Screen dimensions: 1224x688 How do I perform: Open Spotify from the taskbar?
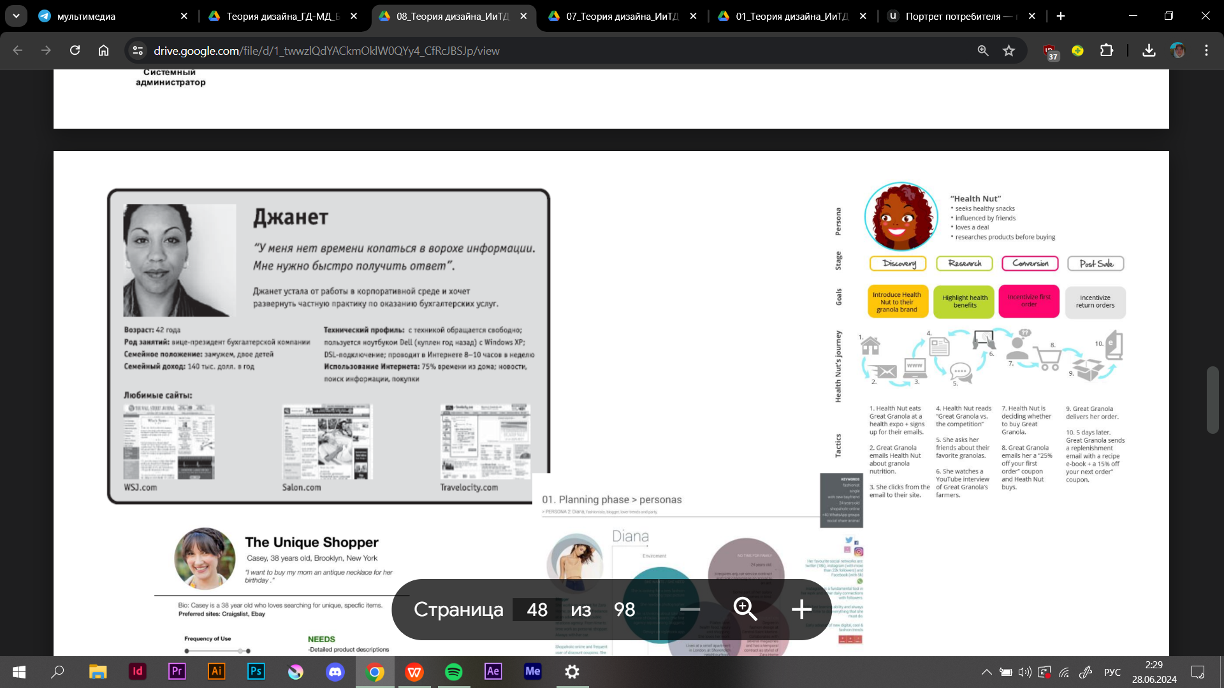click(454, 671)
